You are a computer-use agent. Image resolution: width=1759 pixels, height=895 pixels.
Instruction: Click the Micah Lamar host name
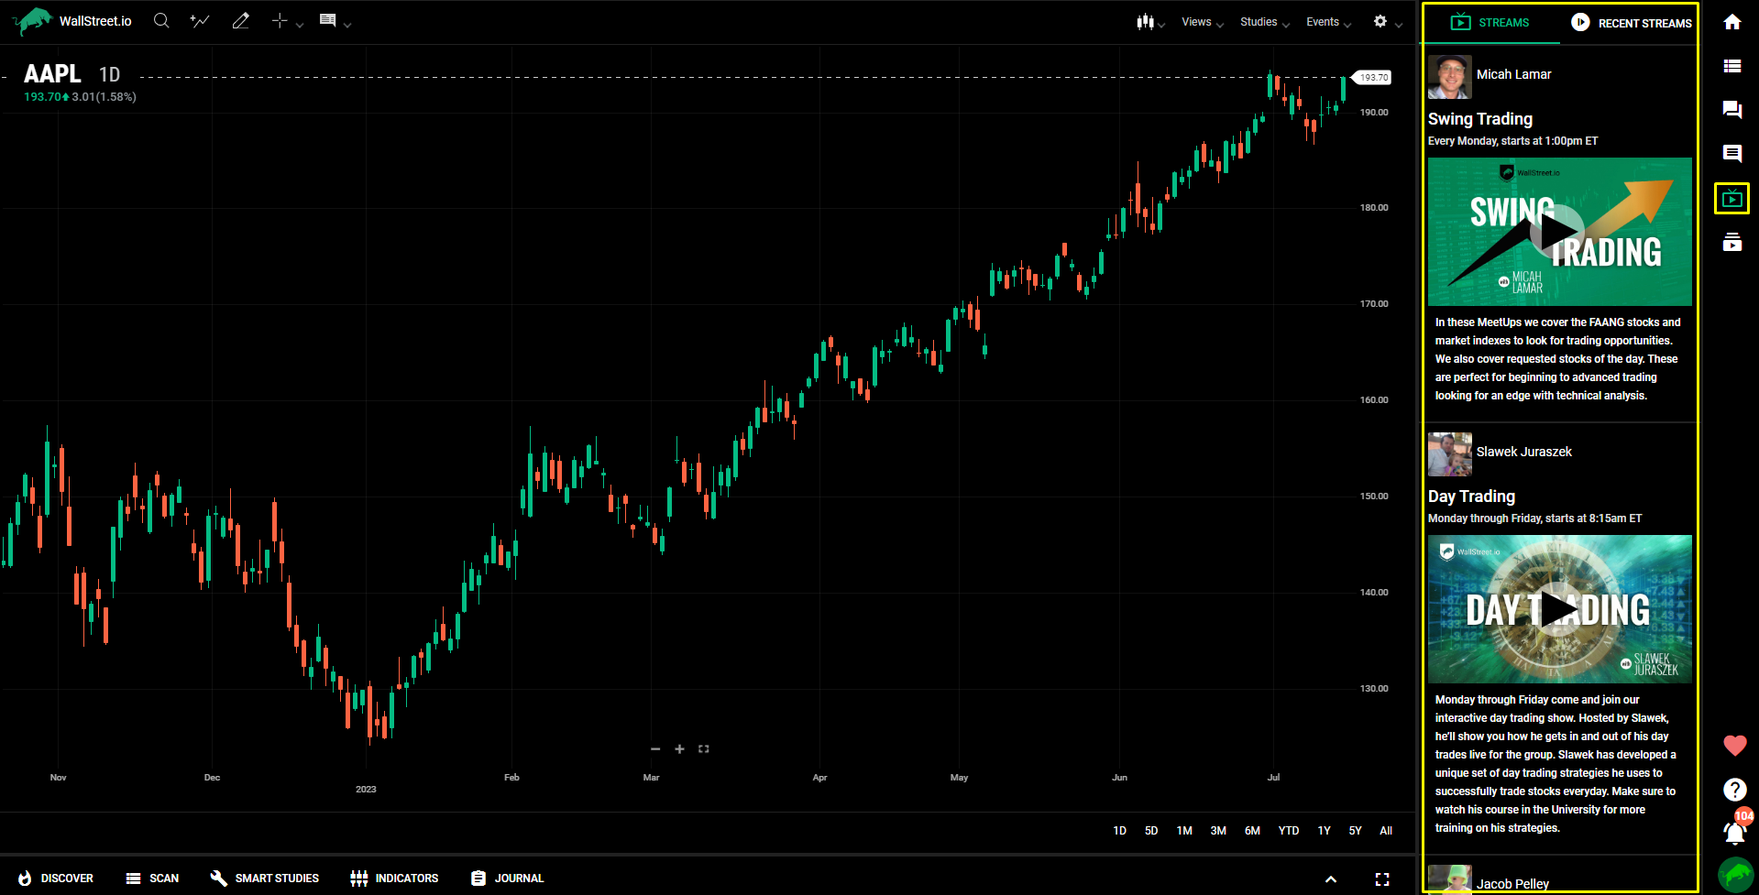pos(1513,74)
